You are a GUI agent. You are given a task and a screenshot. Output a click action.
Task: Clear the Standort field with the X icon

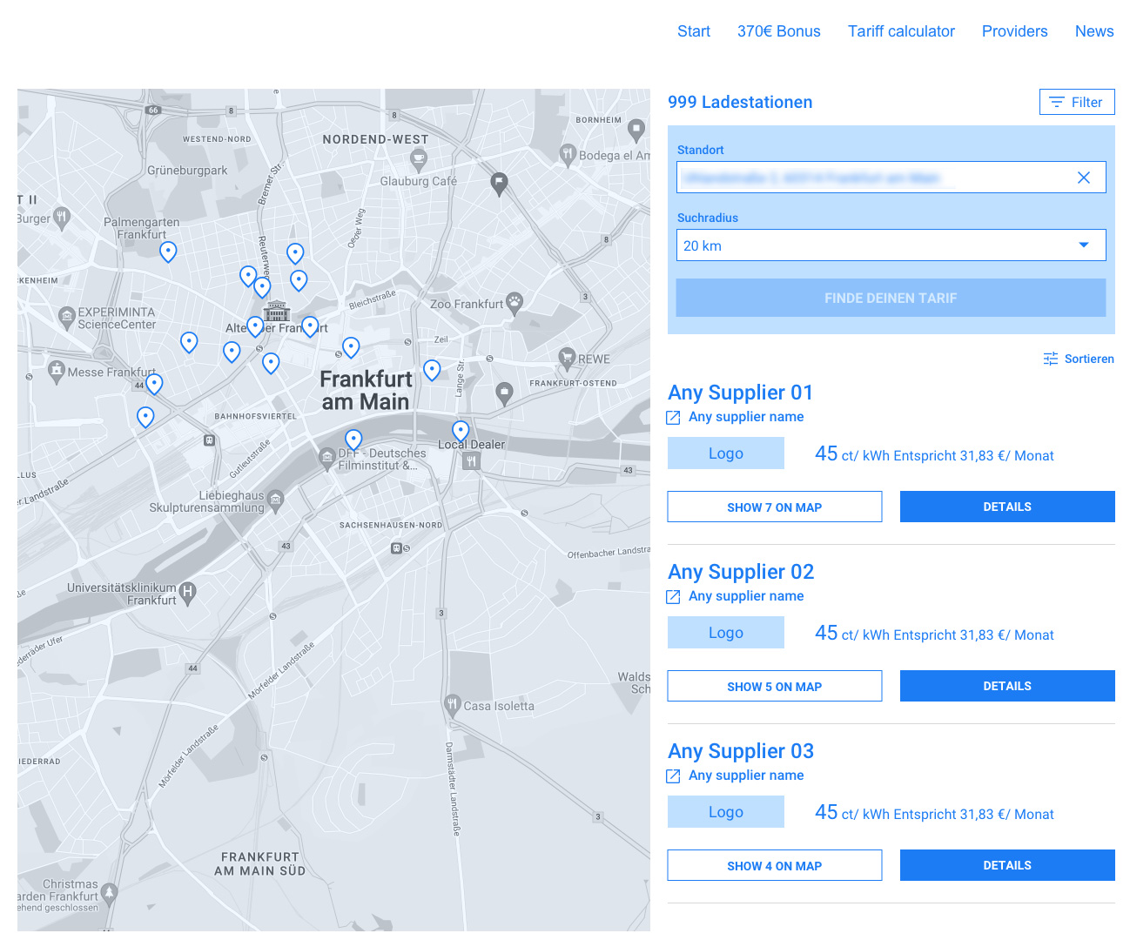[1084, 178]
